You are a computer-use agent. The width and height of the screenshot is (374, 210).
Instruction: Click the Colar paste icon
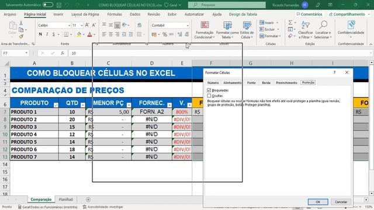click(x=12, y=26)
